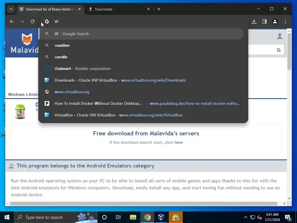Screen dimensions: 297x223
Task: Open the notification center icon
Action: [x=288, y=217]
